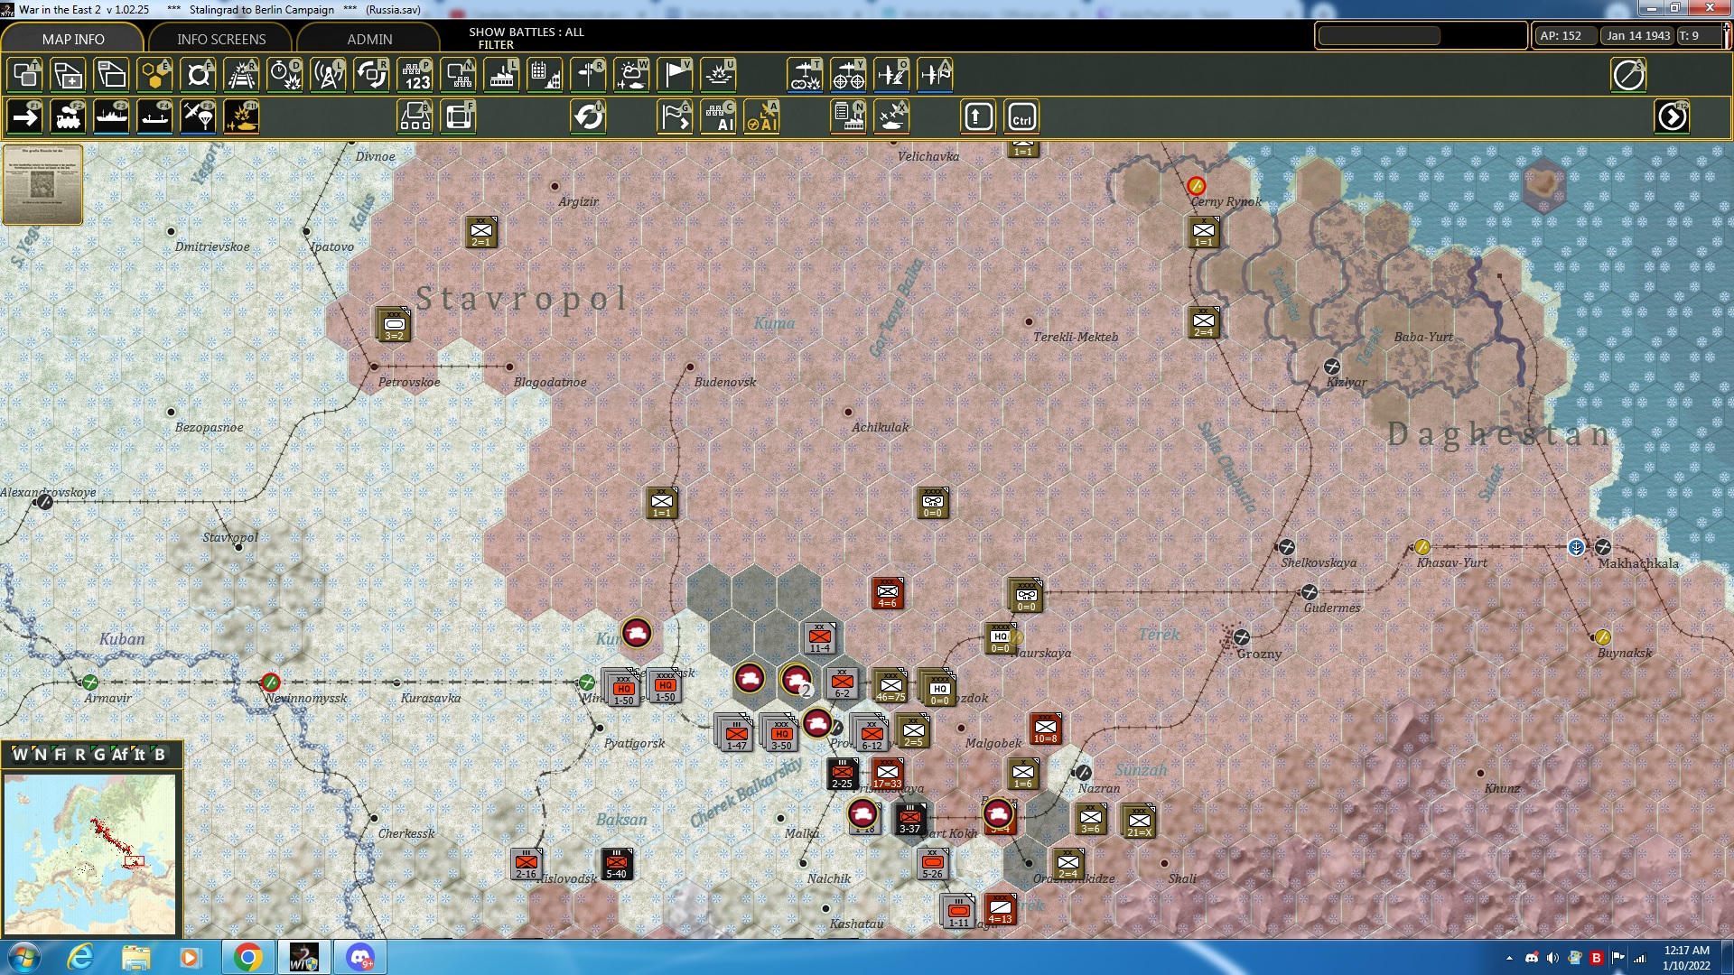The image size is (1734, 975).
Task: Open Chrome from the taskbar
Action: [247, 957]
